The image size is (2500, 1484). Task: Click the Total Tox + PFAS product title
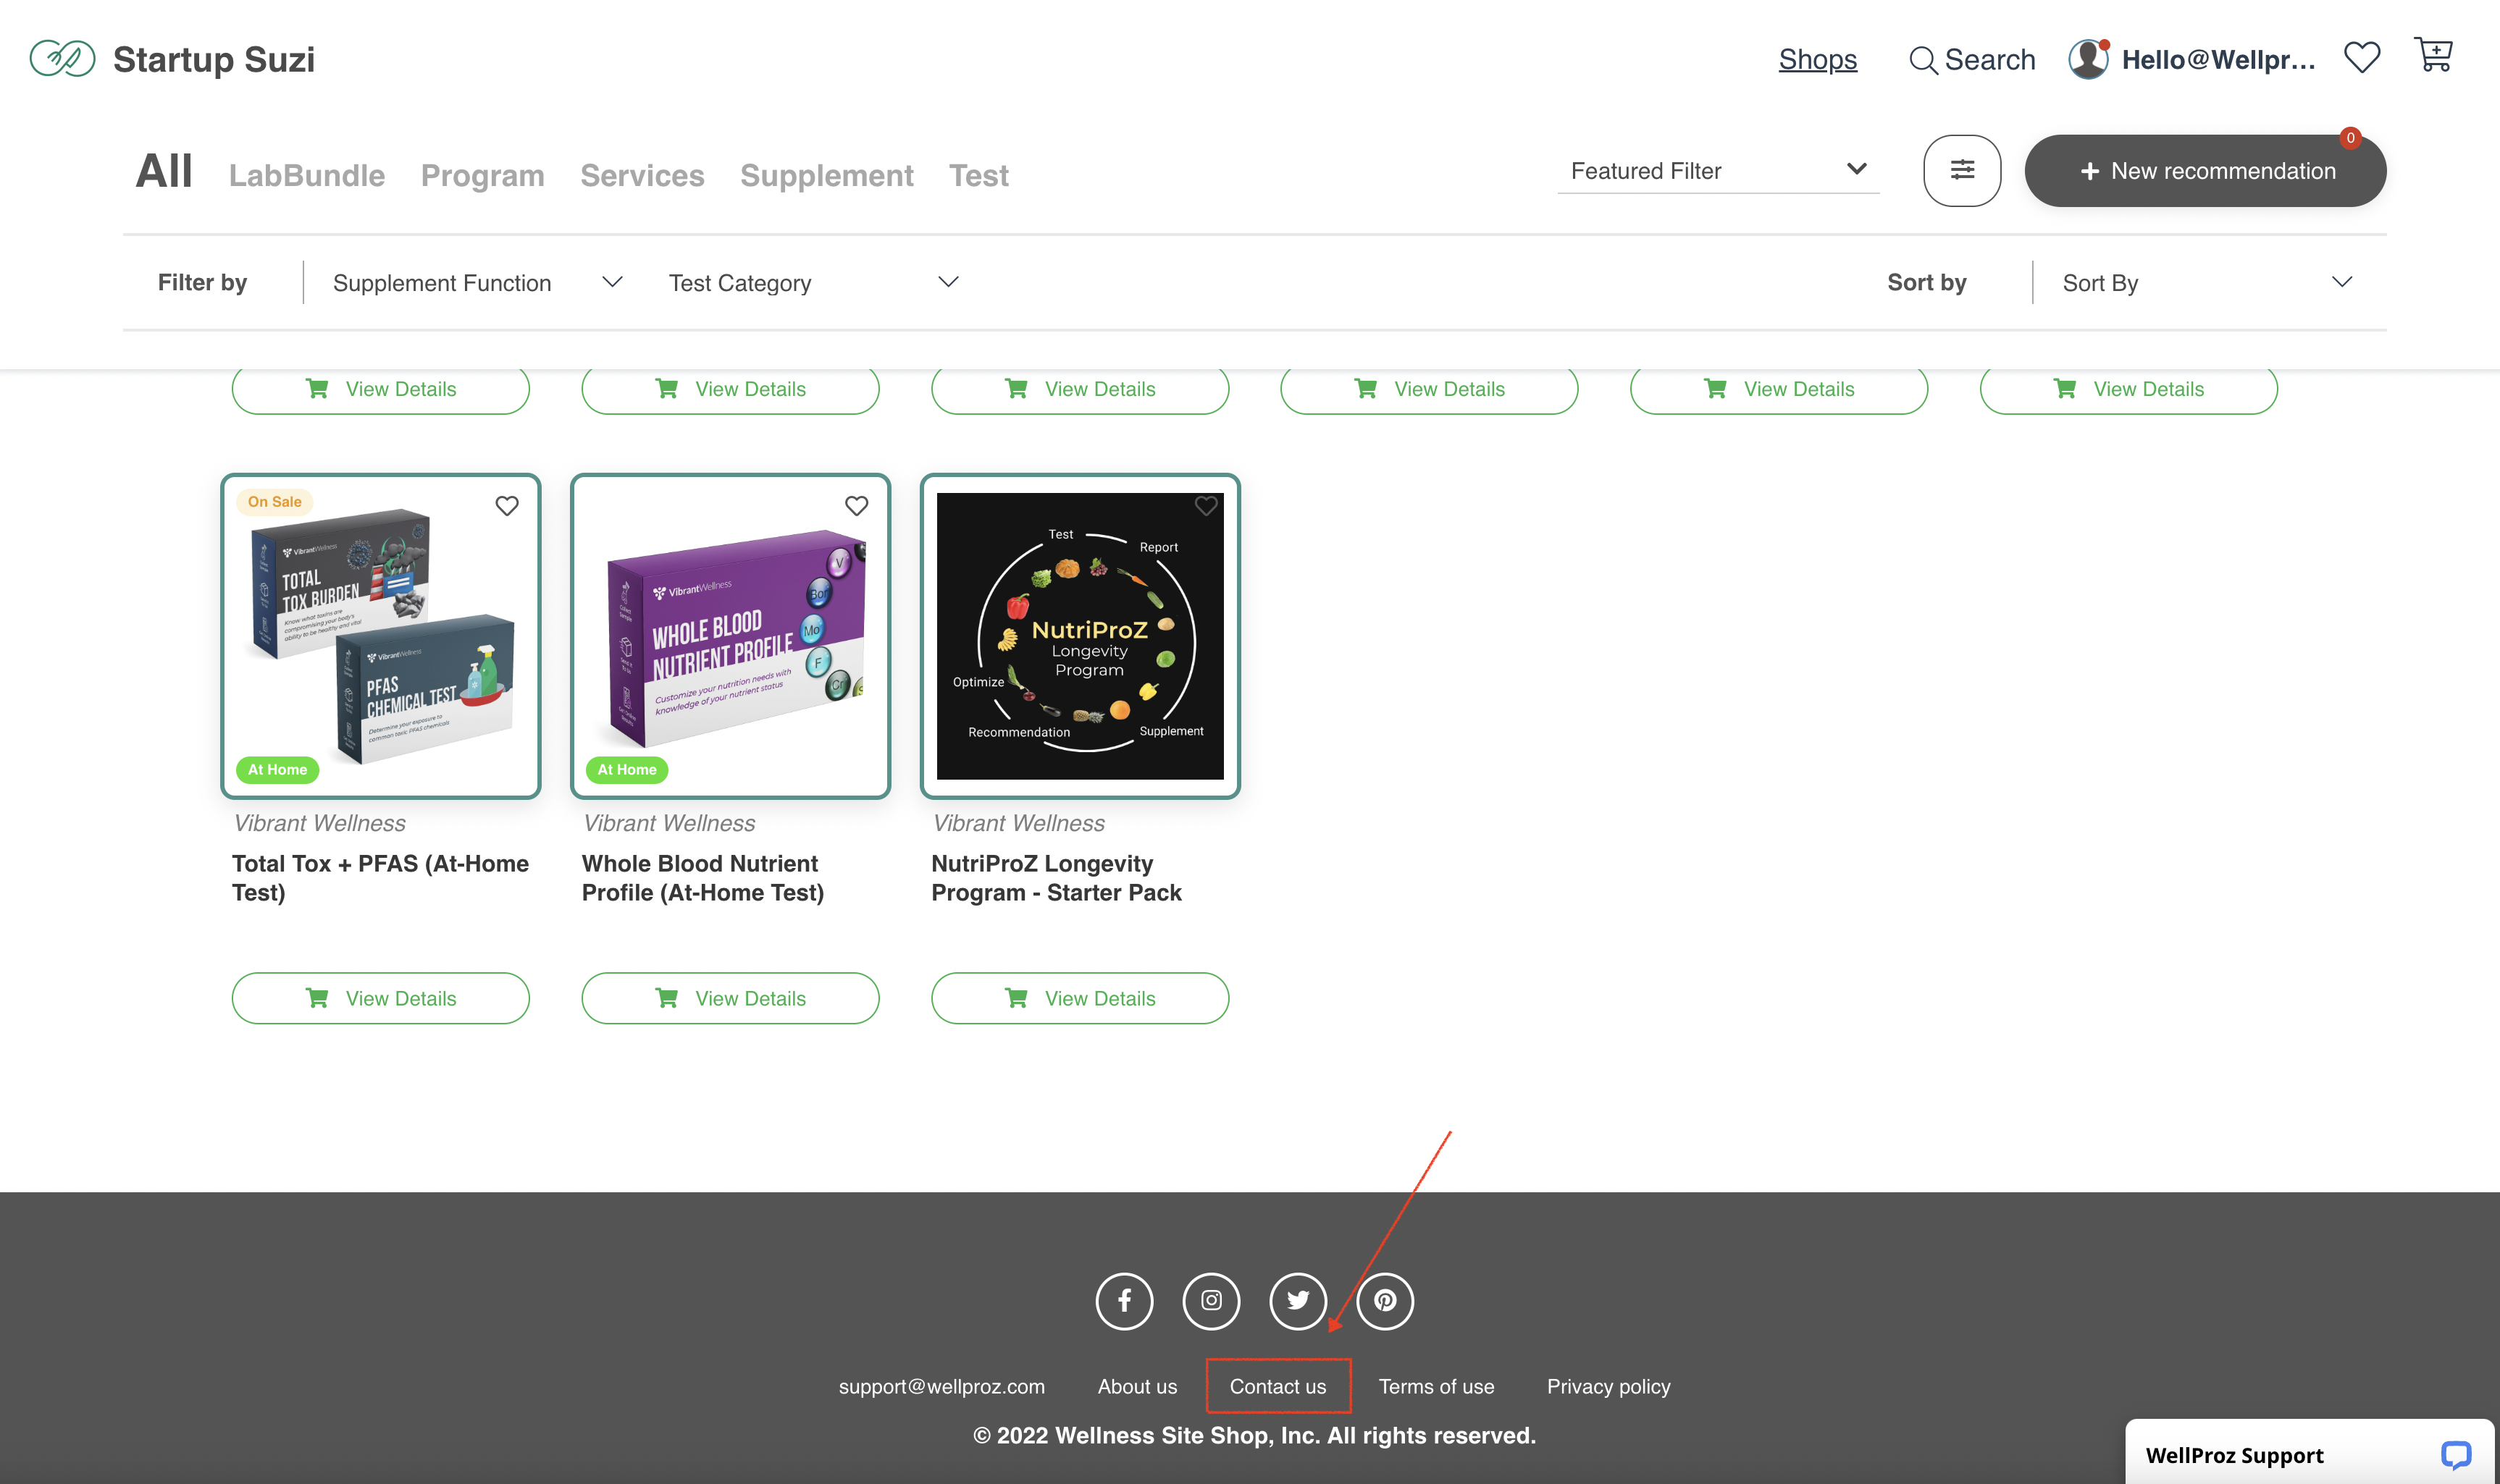pos(380,877)
